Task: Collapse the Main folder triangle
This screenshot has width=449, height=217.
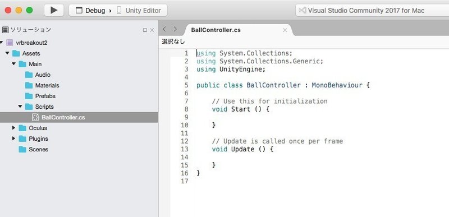Action: click(13, 64)
